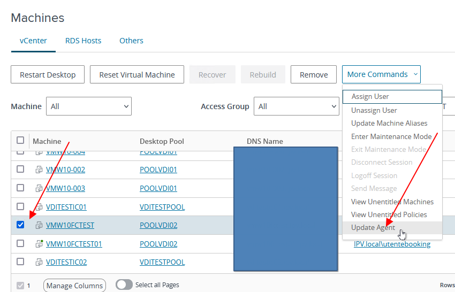Open the VDITESTIC02 machine link
The width and height of the screenshot is (455, 292).
point(66,262)
